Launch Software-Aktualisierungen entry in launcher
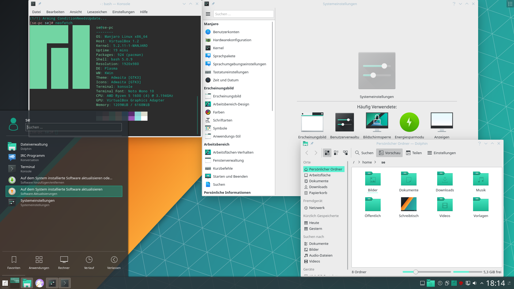The height and width of the screenshot is (289, 514). 64,191
